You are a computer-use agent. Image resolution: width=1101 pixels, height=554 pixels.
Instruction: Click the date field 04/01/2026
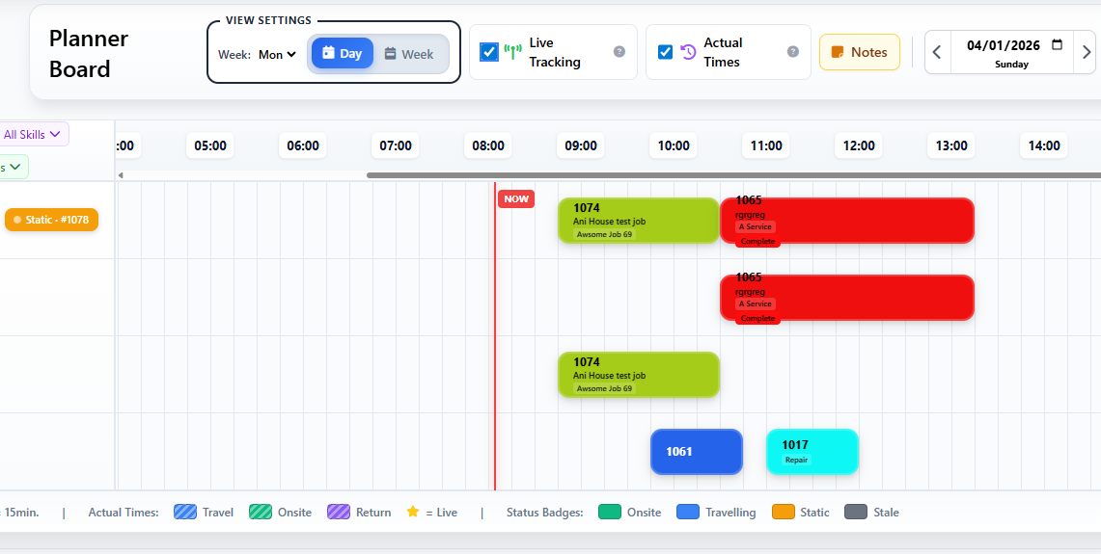[x=1003, y=45]
